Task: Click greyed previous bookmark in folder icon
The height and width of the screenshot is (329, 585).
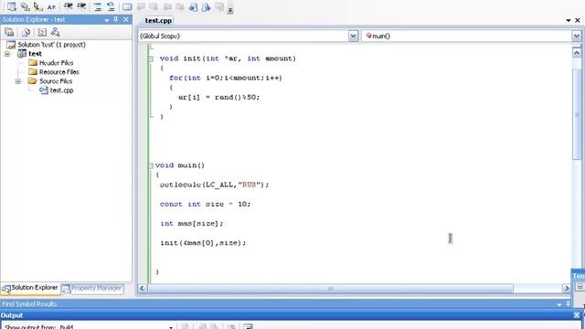Action: [x=167, y=6]
